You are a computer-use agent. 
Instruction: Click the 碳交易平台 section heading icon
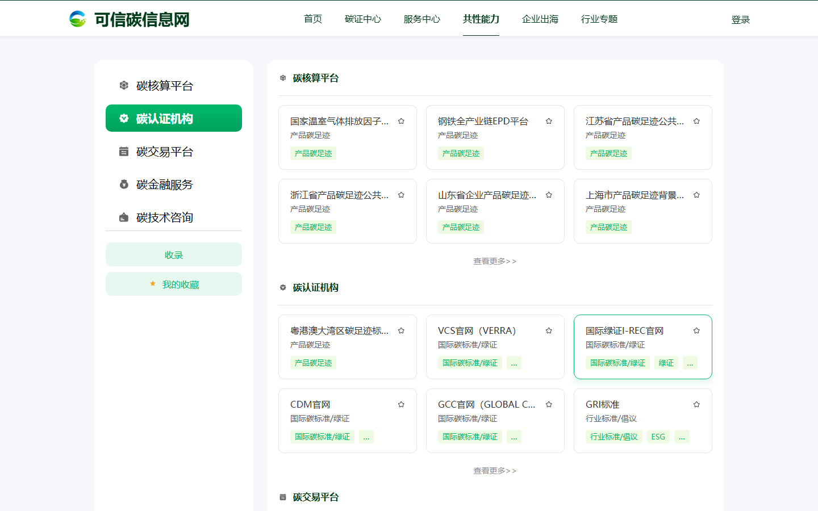coord(283,497)
